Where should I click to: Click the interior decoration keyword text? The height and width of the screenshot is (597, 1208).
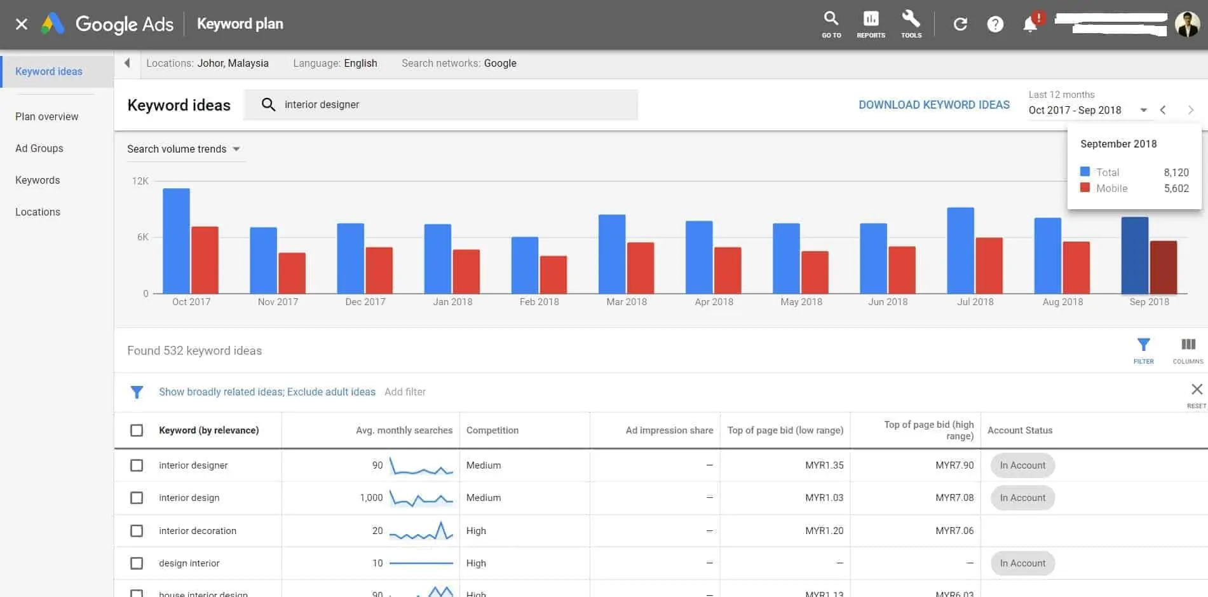click(x=198, y=531)
